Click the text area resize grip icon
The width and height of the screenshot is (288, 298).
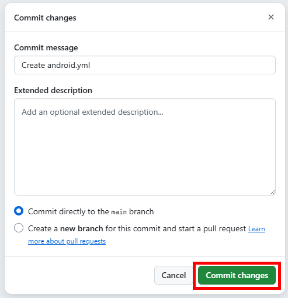[x=272, y=193]
